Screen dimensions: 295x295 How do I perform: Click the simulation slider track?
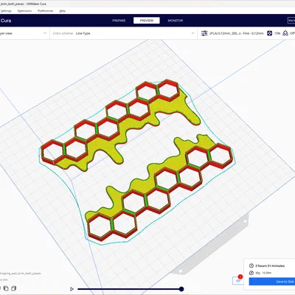pyautogui.click(x=130, y=289)
